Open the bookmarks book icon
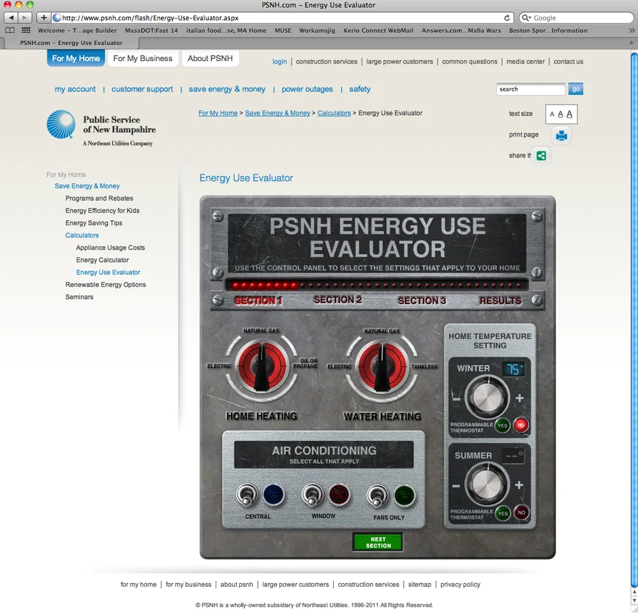This screenshot has width=638, height=613. [10, 30]
